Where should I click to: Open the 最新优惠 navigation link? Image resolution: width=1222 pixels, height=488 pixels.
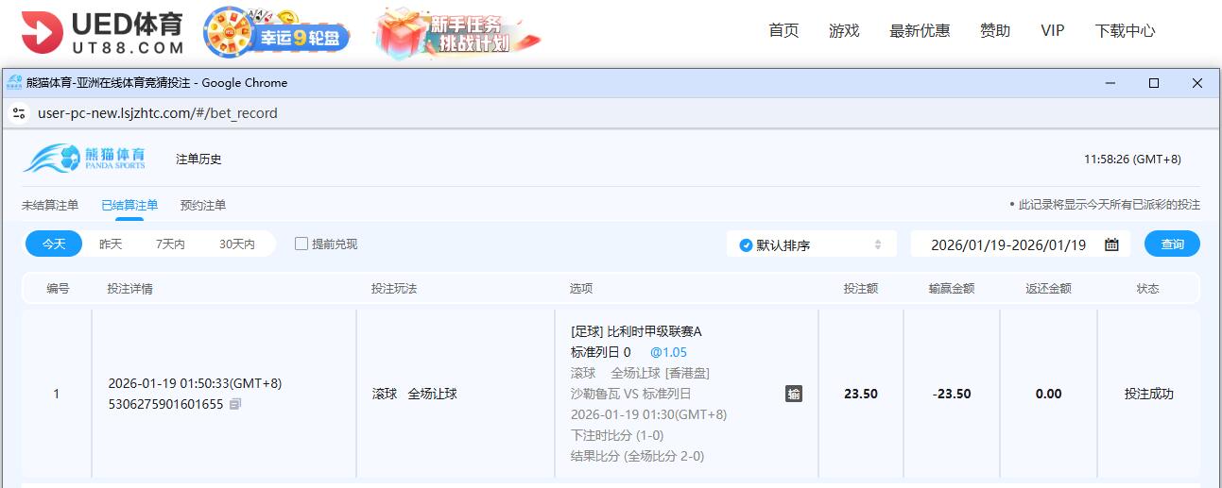point(919,30)
